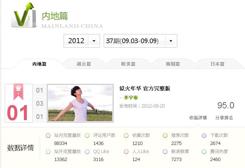
Task: Select the 欧美篇 tab
Action: [x=128, y=64]
